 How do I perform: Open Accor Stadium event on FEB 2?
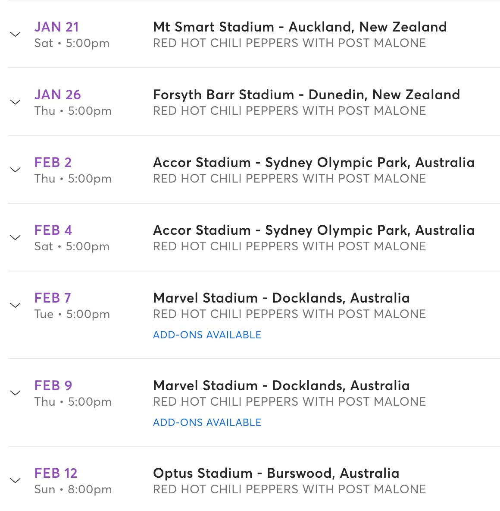[x=313, y=163]
